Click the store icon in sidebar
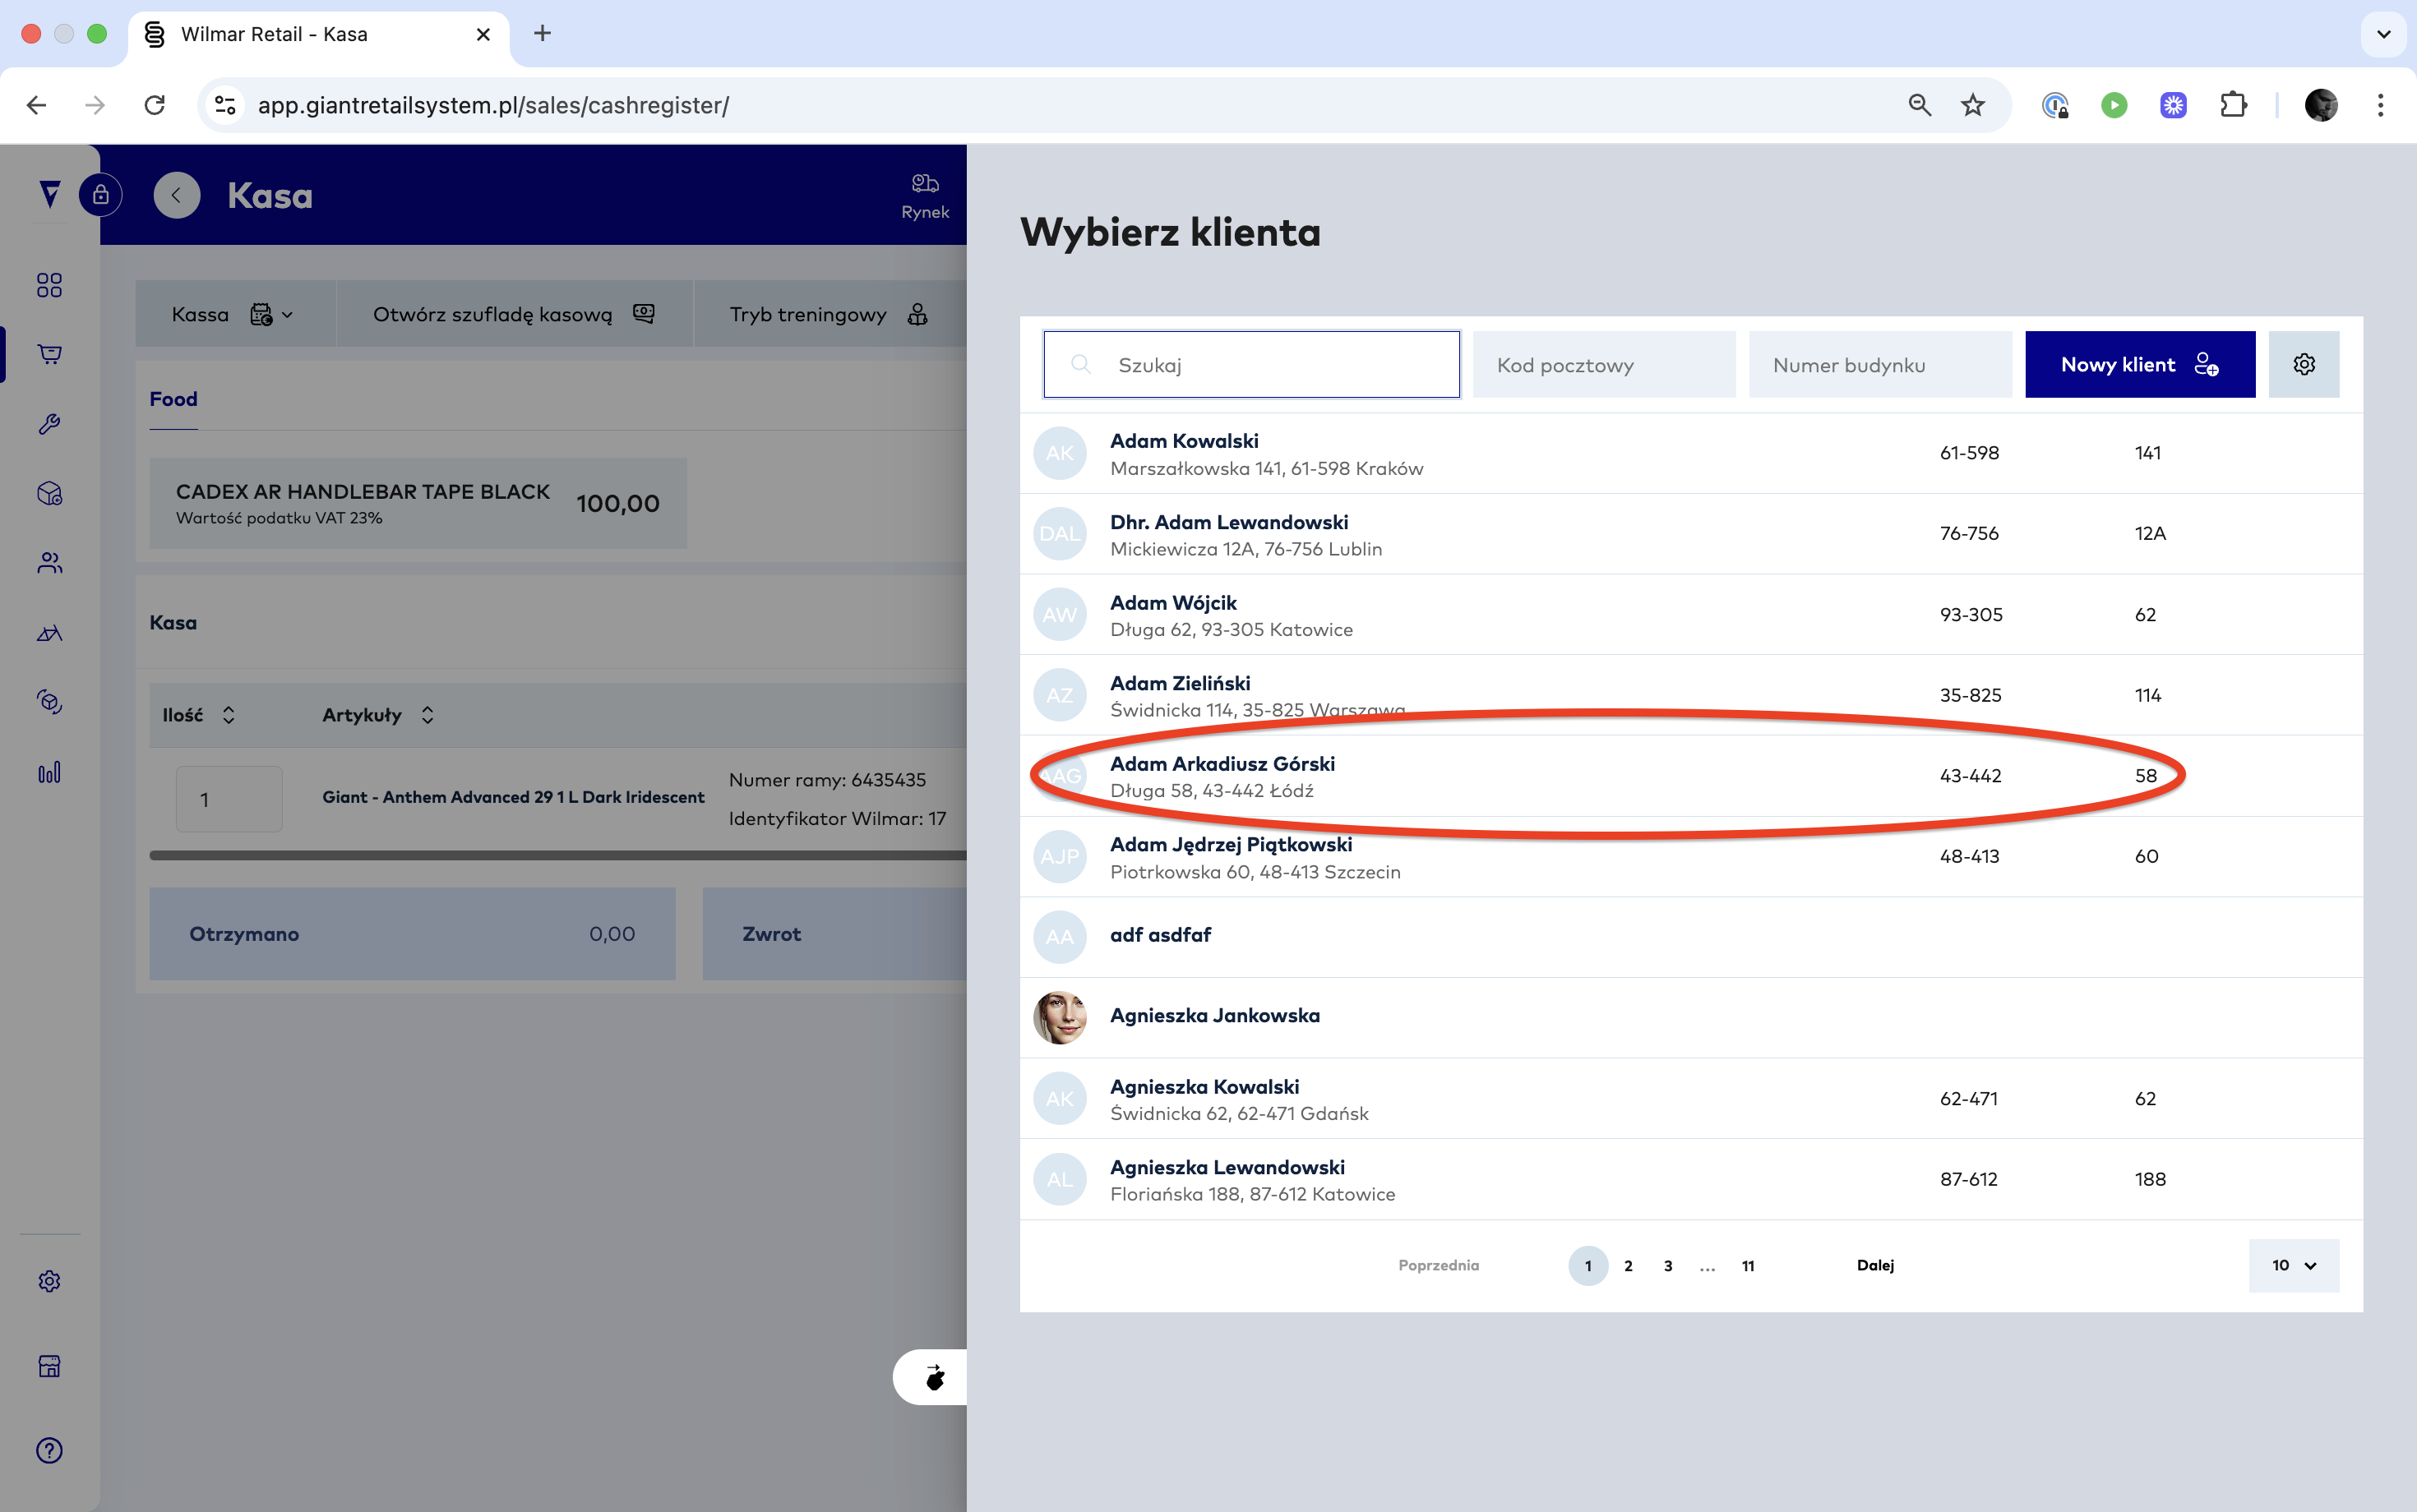The height and width of the screenshot is (1512, 2417). (x=49, y=1366)
